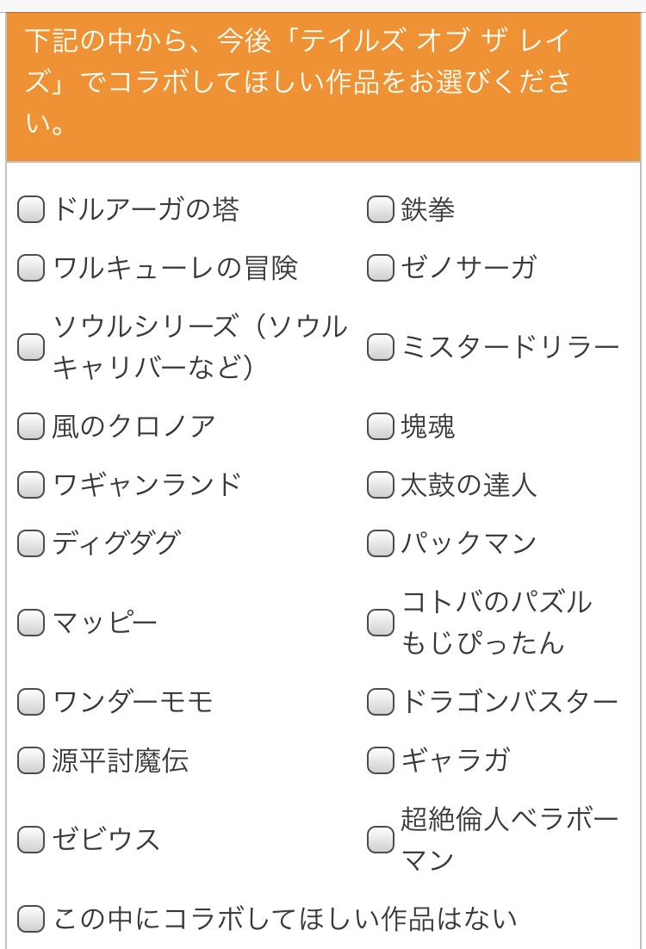Tick the 鉄拳 checkbox
The image size is (646, 949).
coord(380,209)
